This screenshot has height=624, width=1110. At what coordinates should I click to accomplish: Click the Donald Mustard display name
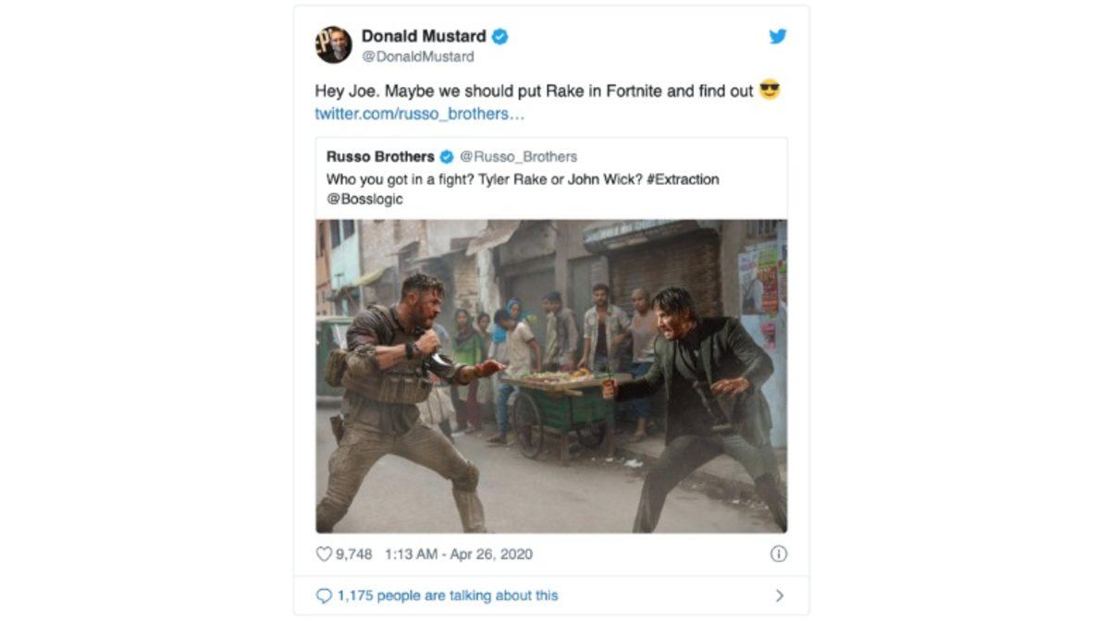click(425, 36)
